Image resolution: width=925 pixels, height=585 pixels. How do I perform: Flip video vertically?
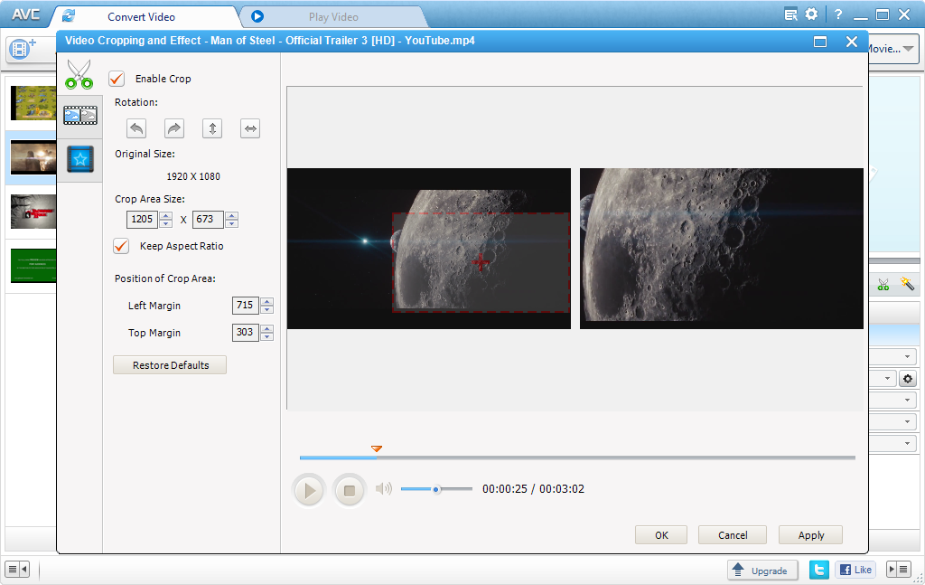point(212,128)
